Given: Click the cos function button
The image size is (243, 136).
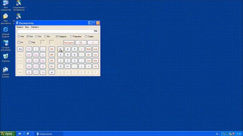Looking at the screenshot, I should tap(29, 66).
